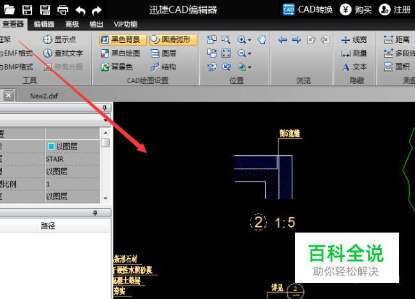Click the flip-view icon in middle row of 位置

(x=212, y=53)
